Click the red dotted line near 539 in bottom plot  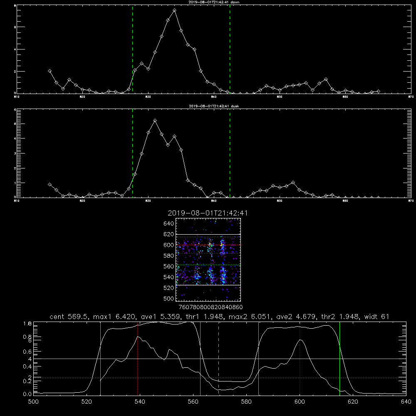(137, 358)
